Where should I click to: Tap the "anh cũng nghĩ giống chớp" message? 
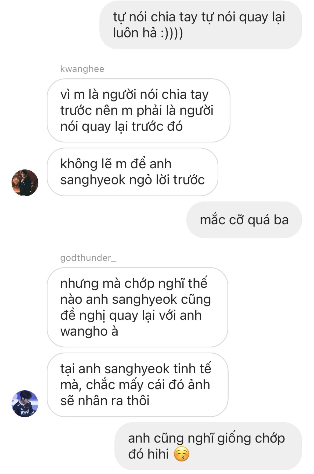coord(208,446)
